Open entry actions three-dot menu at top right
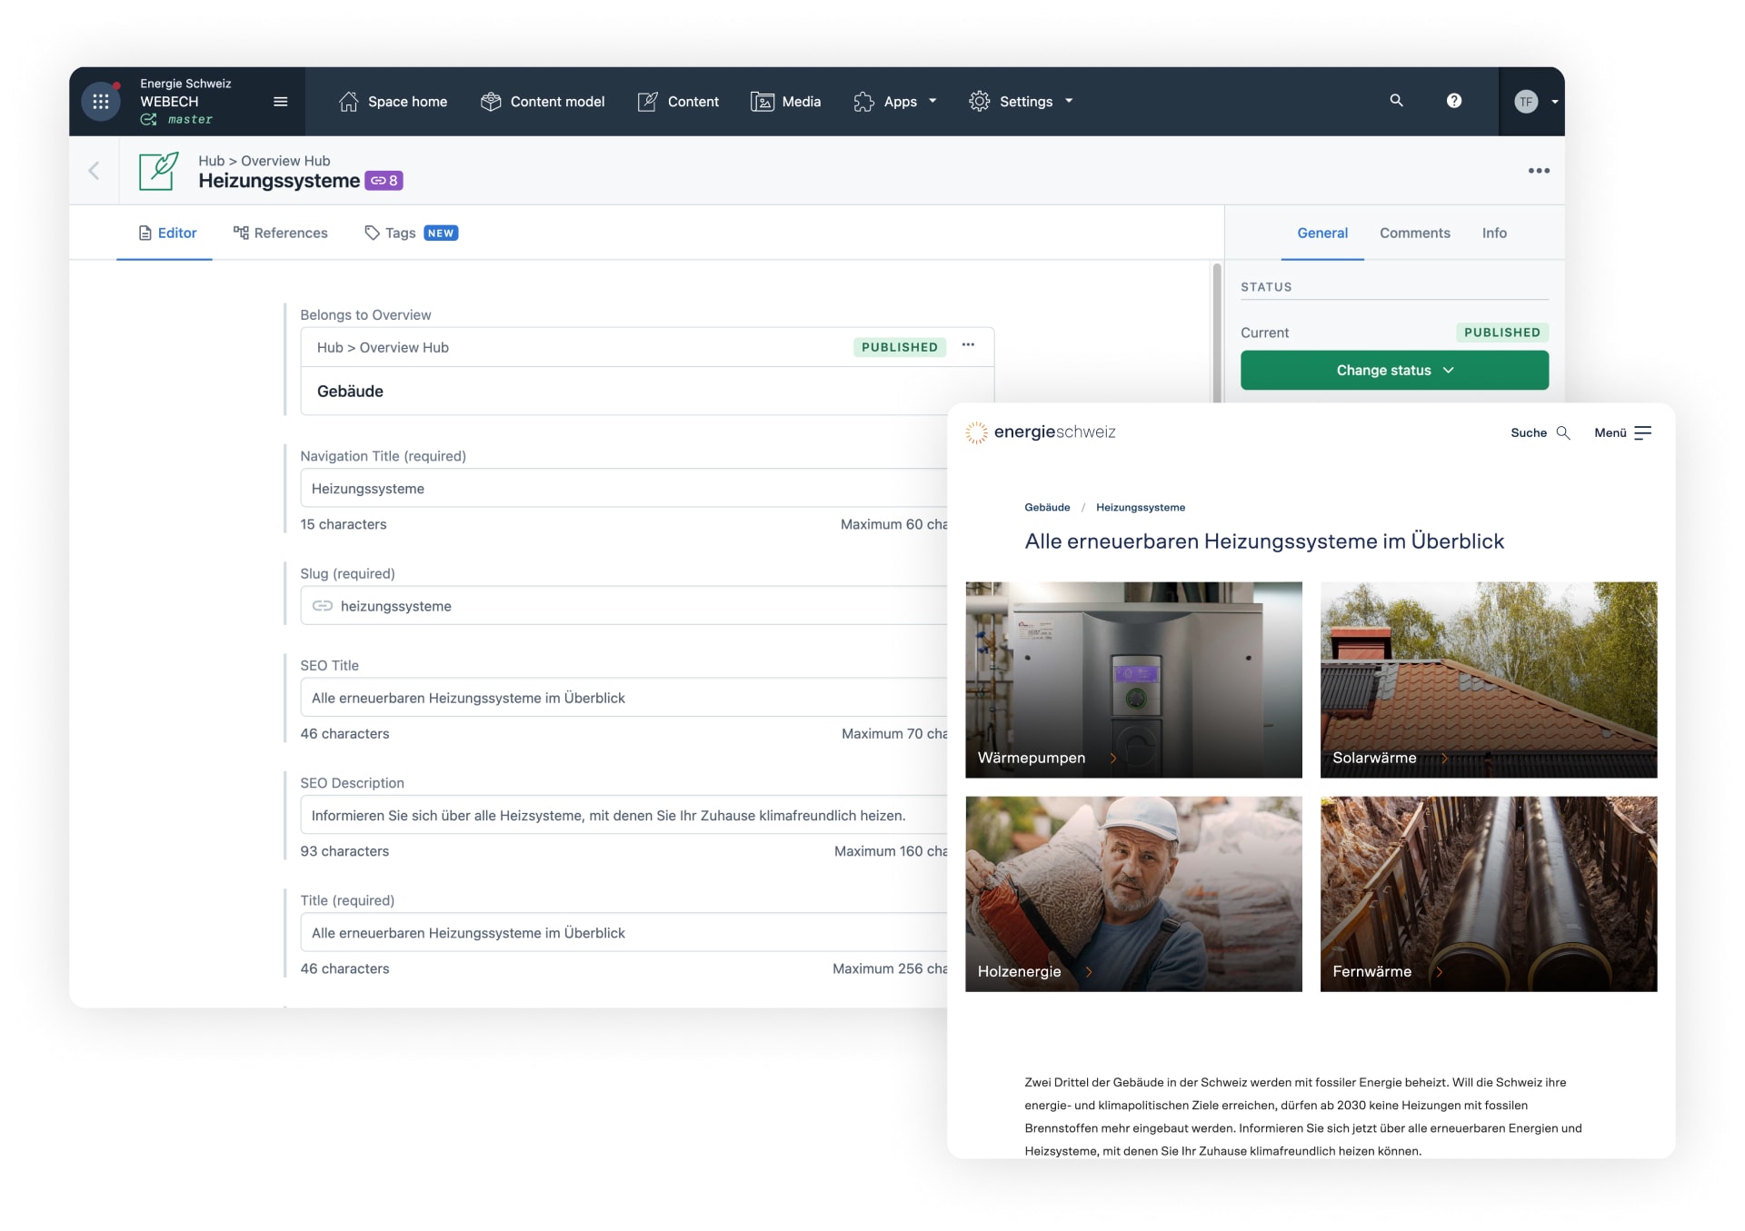Image resolution: width=1745 pixels, height=1231 pixels. 1538,171
